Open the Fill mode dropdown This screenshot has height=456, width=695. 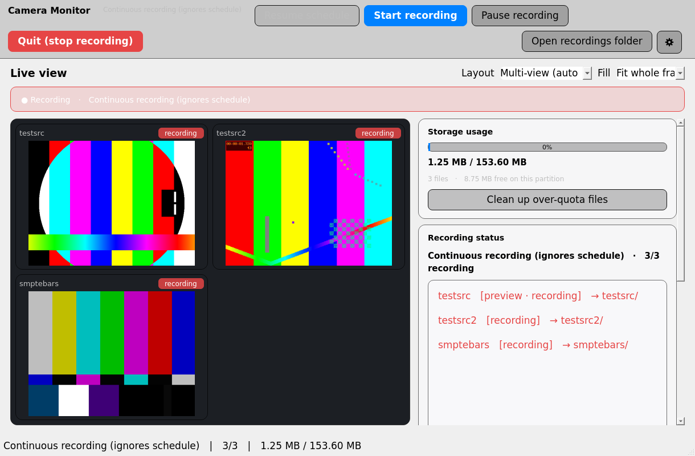point(649,73)
